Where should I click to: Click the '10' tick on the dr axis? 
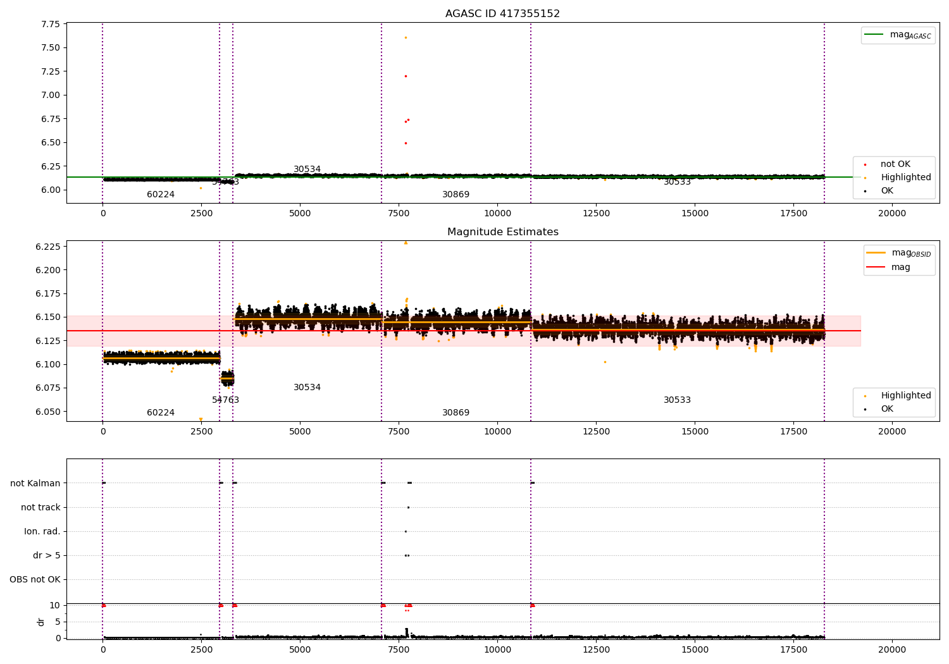[x=55, y=605]
